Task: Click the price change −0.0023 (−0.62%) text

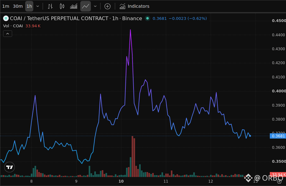Action: [188, 18]
